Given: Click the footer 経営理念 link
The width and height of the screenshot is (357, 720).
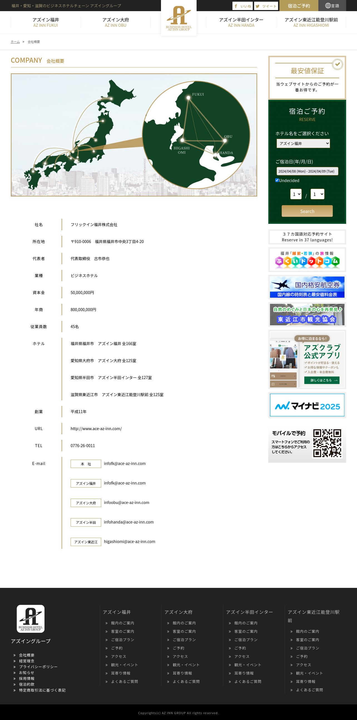Looking at the screenshot, I should (27, 661).
